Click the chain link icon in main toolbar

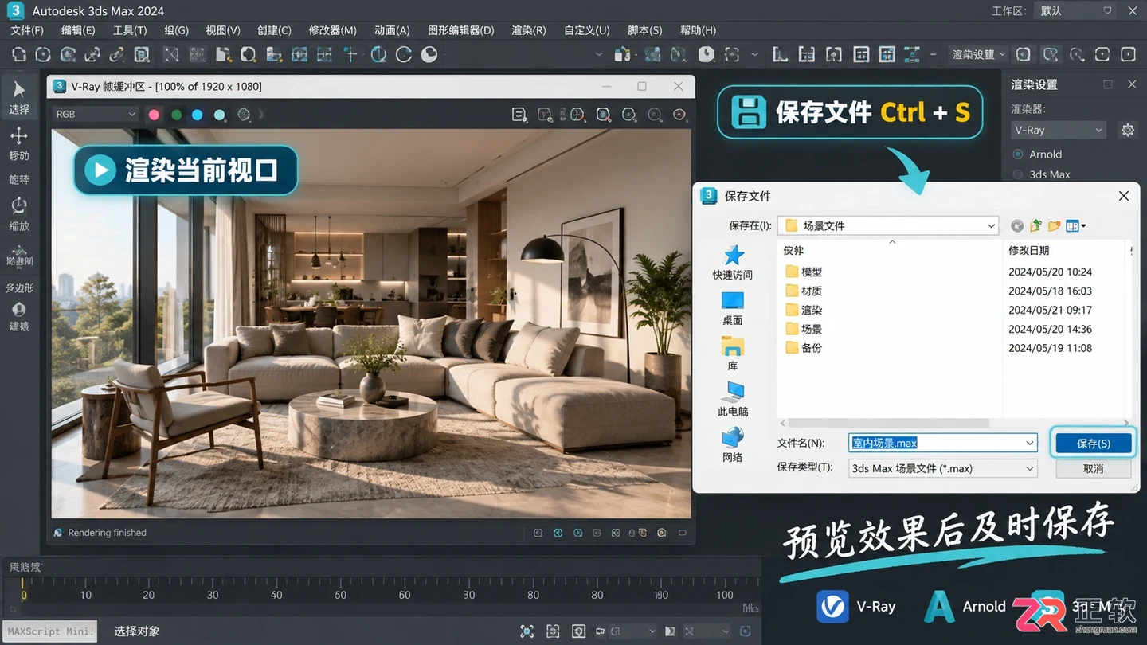coord(116,54)
